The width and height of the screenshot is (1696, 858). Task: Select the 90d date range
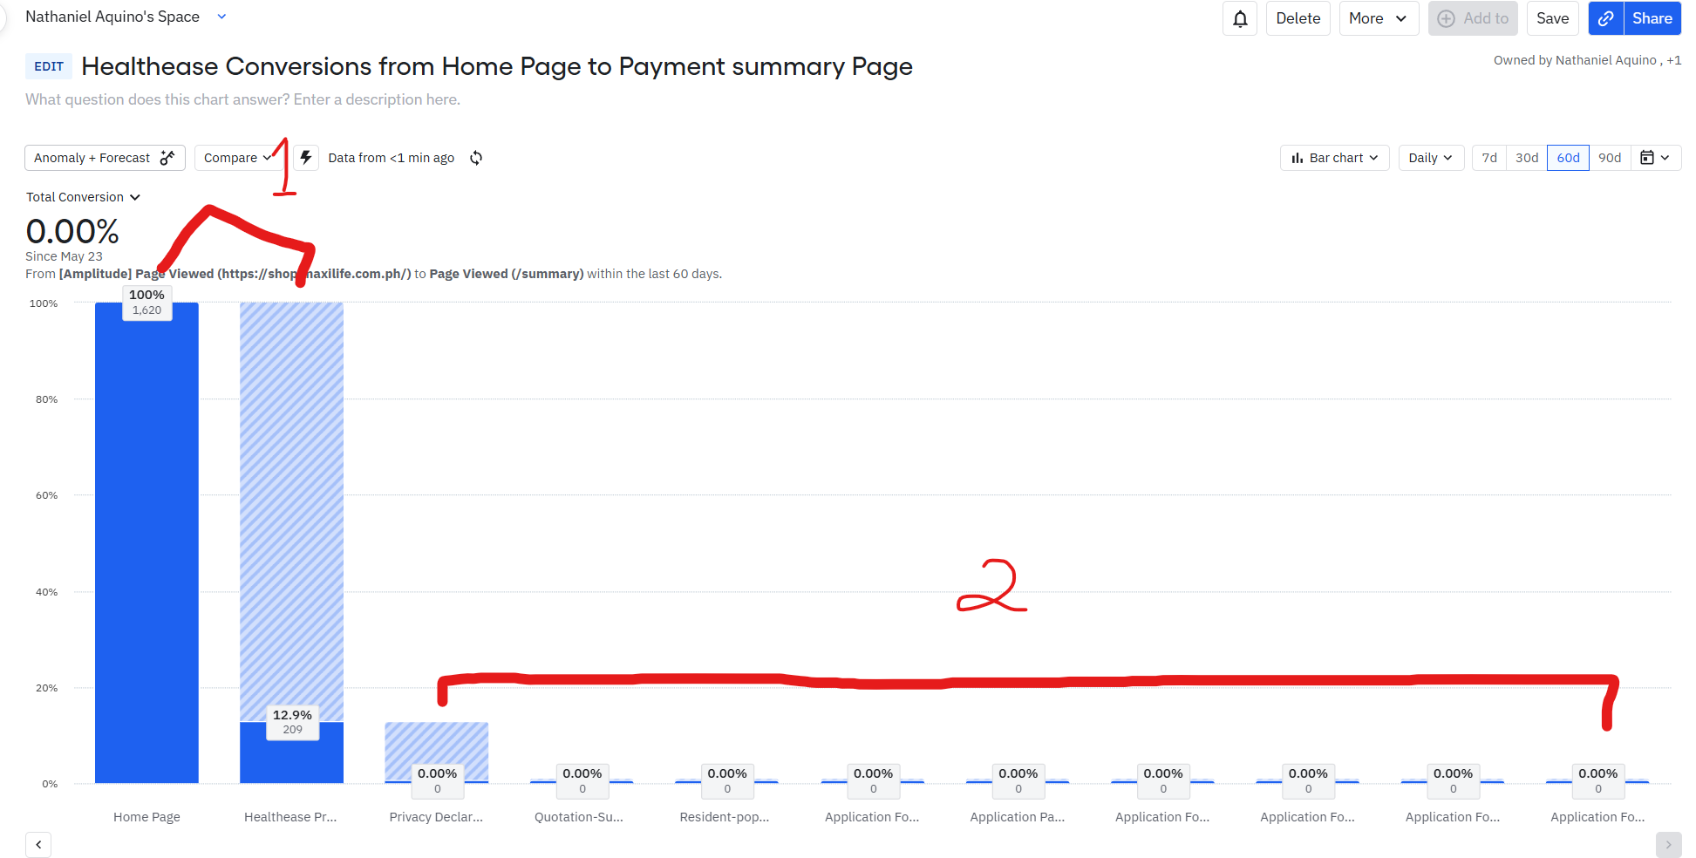point(1610,158)
